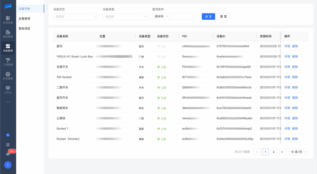Image resolution: width=317 pixels, height=174 pixels.
Task: Click 删除 for 10A Socket row
Action: [x=295, y=77]
